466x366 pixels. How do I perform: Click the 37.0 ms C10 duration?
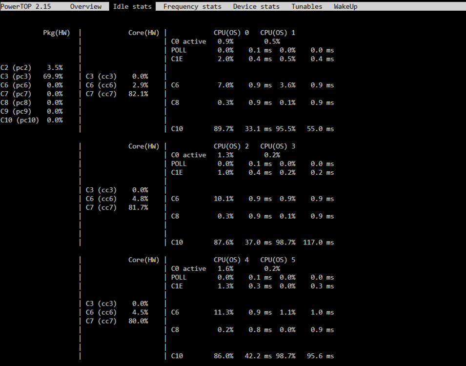pyautogui.click(x=258, y=243)
